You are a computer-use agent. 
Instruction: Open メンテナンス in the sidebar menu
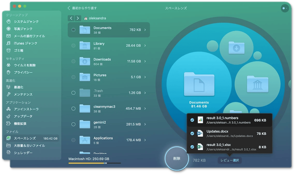pyautogui.click(x=23, y=94)
